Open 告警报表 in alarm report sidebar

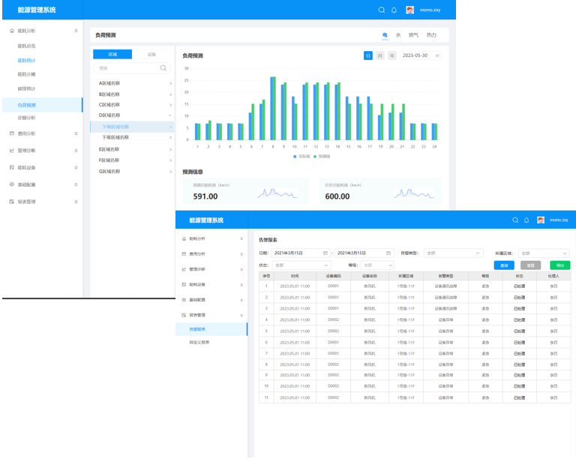211,329
